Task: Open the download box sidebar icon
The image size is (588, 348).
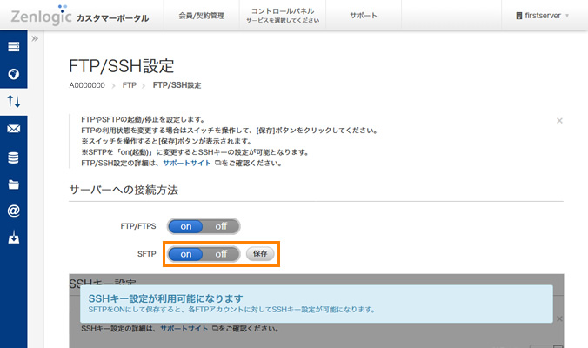Action: click(14, 237)
